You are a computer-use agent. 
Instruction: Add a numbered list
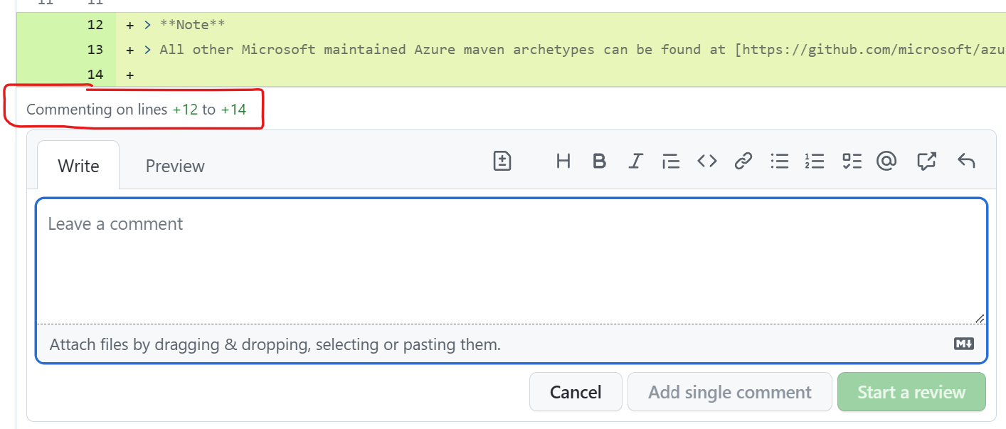pyautogui.click(x=815, y=161)
